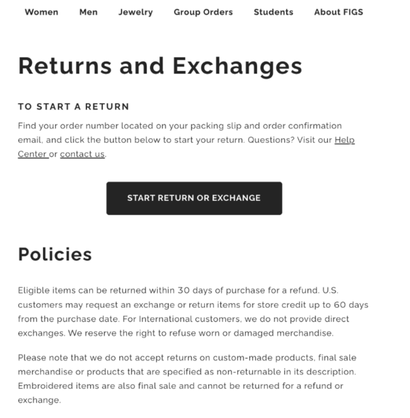Open the About FIGS menu
This screenshot has height=418, width=410.
click(339, 12)
